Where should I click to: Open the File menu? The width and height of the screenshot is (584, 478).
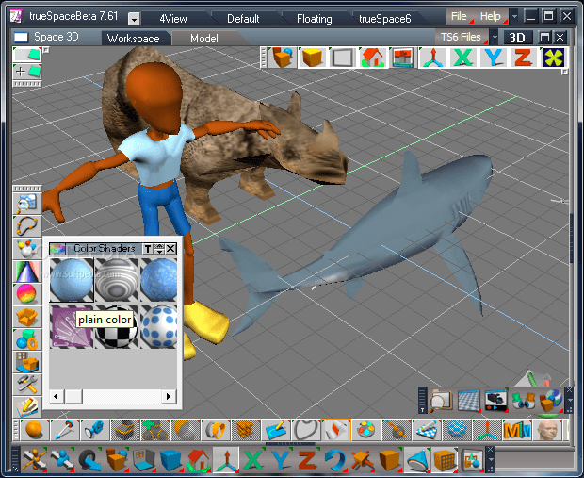pyautogui.click(x=459, y=17)
